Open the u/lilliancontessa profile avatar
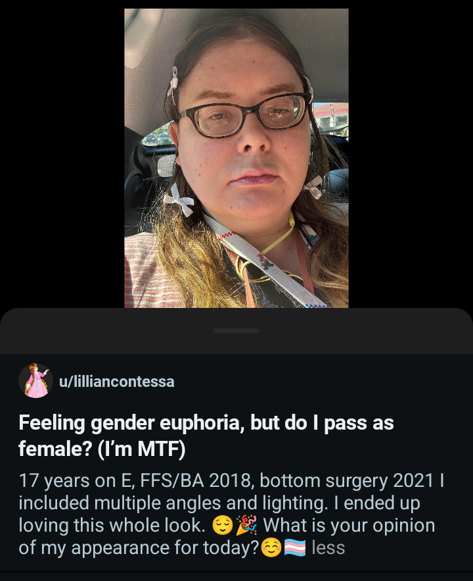 [35, 380]
